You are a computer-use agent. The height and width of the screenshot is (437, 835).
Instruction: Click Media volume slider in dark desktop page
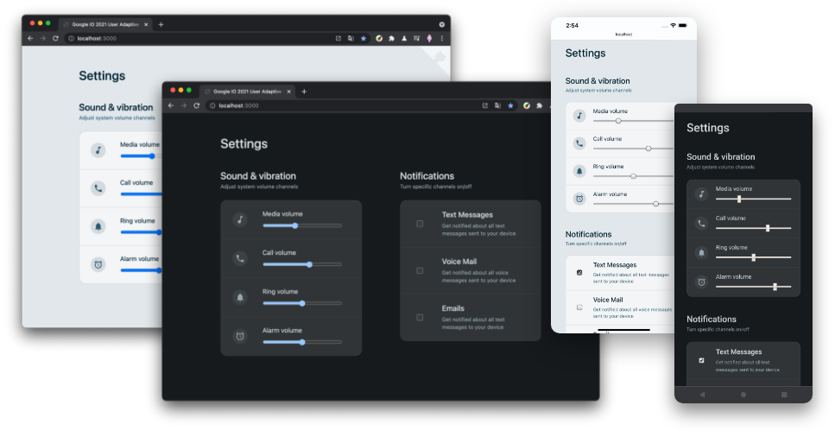(302, 225)
